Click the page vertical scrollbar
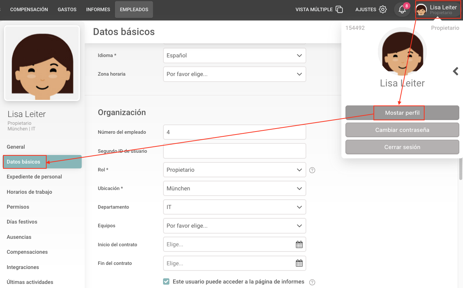 [x=461, y=169]
